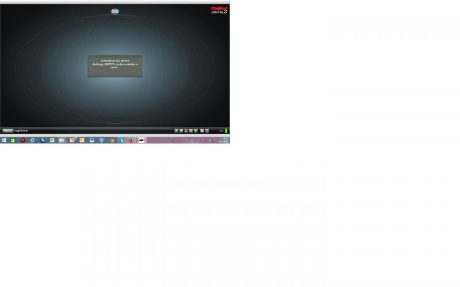The width and height of the screenshot is (460, 287).
Task: Open PowerPoint from the taskbar
Action: coord(72,140)
